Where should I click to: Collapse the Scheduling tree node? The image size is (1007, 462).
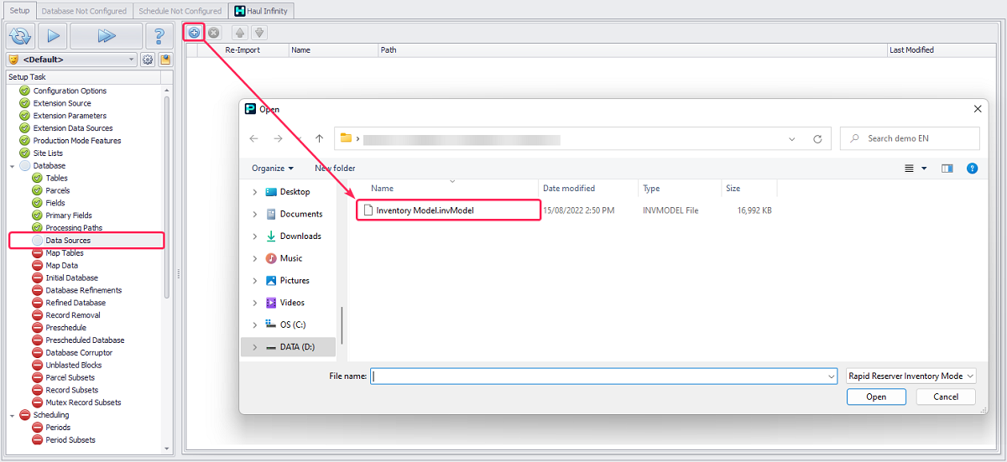point(13,415)
